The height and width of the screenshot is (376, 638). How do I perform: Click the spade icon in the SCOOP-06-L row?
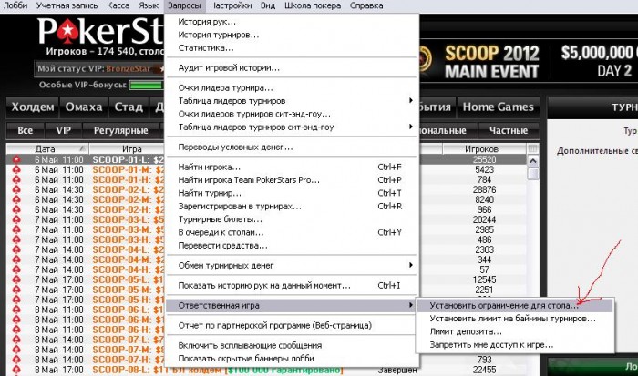(16, 310)
